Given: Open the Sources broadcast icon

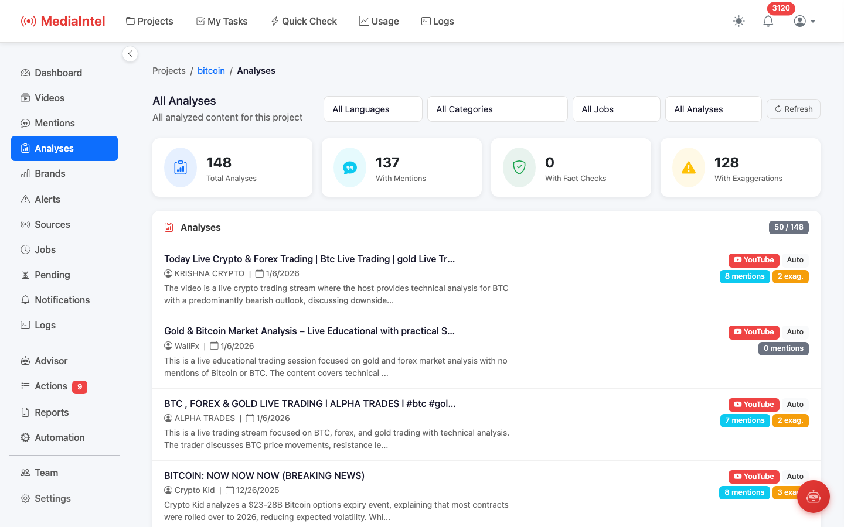Looking at the screenshot, I should tap(25, 224).
